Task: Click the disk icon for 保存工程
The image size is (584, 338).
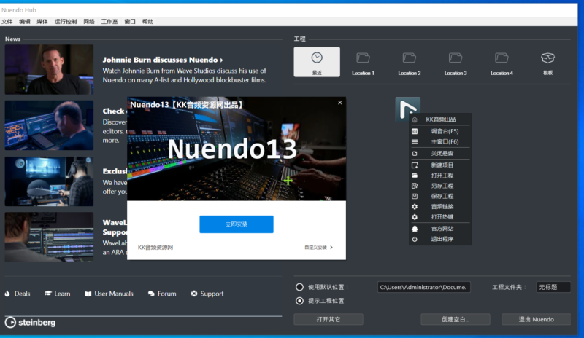Action: (x=415, y=197)
